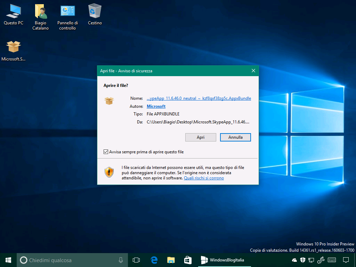This screenshot has height=267, width=356.
Task: Click the warning shield icon in the dialog
Action: [109, 172]
